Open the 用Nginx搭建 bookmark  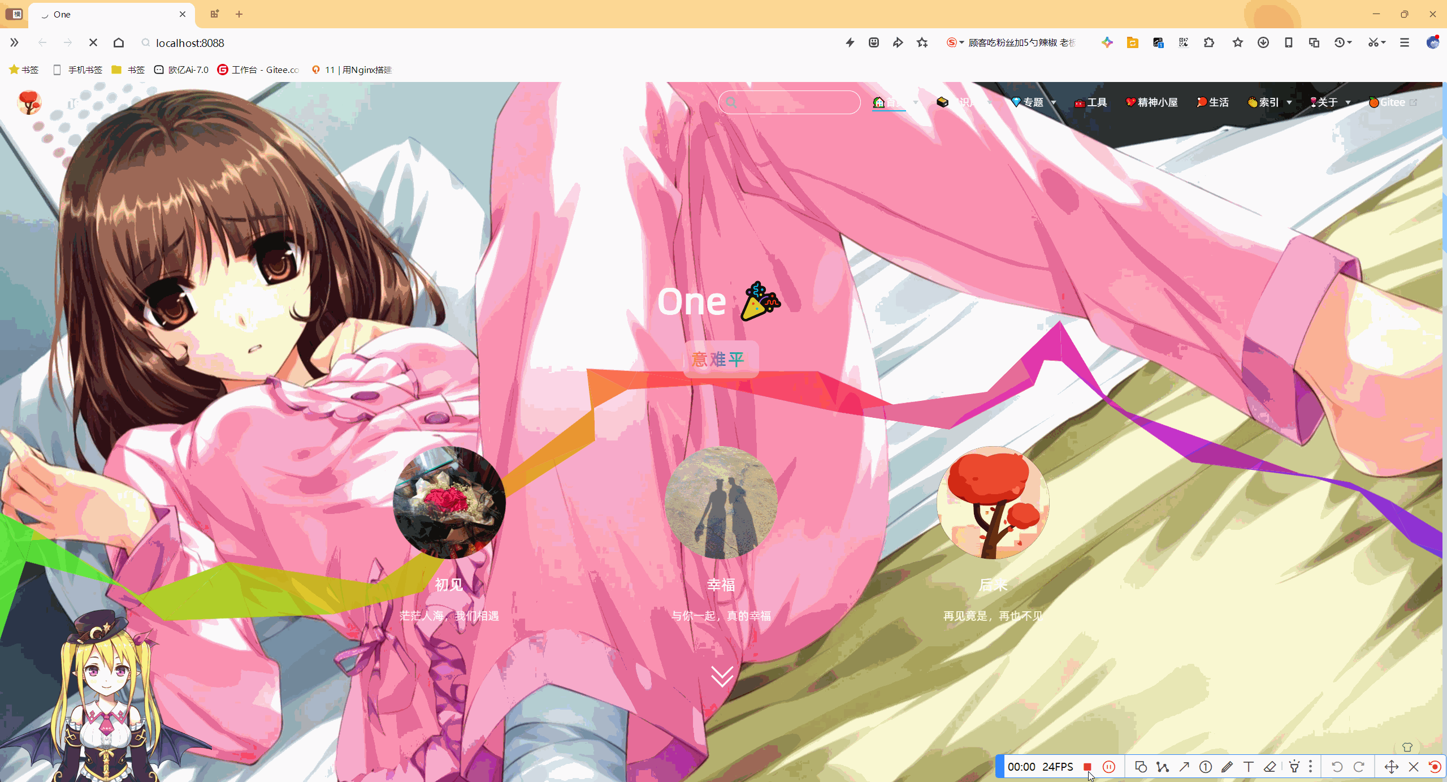352,70
